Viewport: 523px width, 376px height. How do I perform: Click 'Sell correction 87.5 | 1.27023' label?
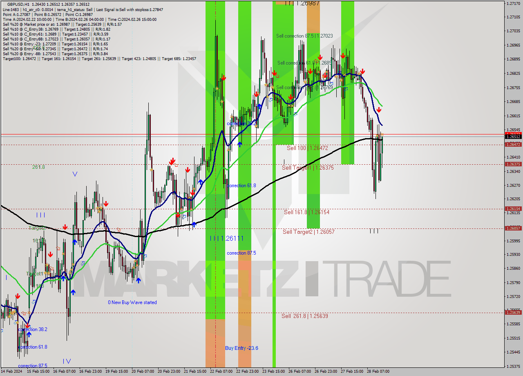(304, 36)
